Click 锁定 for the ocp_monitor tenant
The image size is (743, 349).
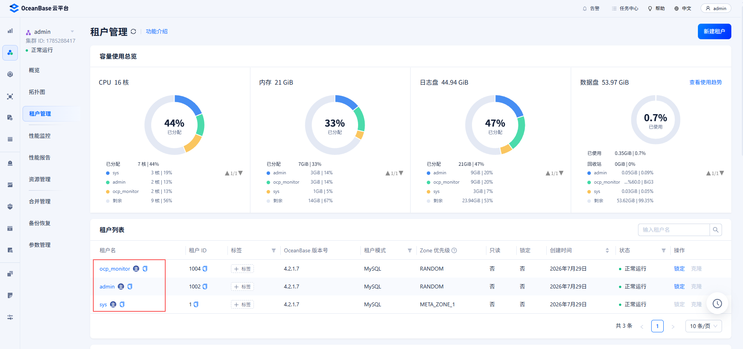pos(679,269)
